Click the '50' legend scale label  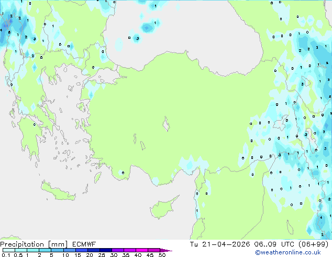162,255
